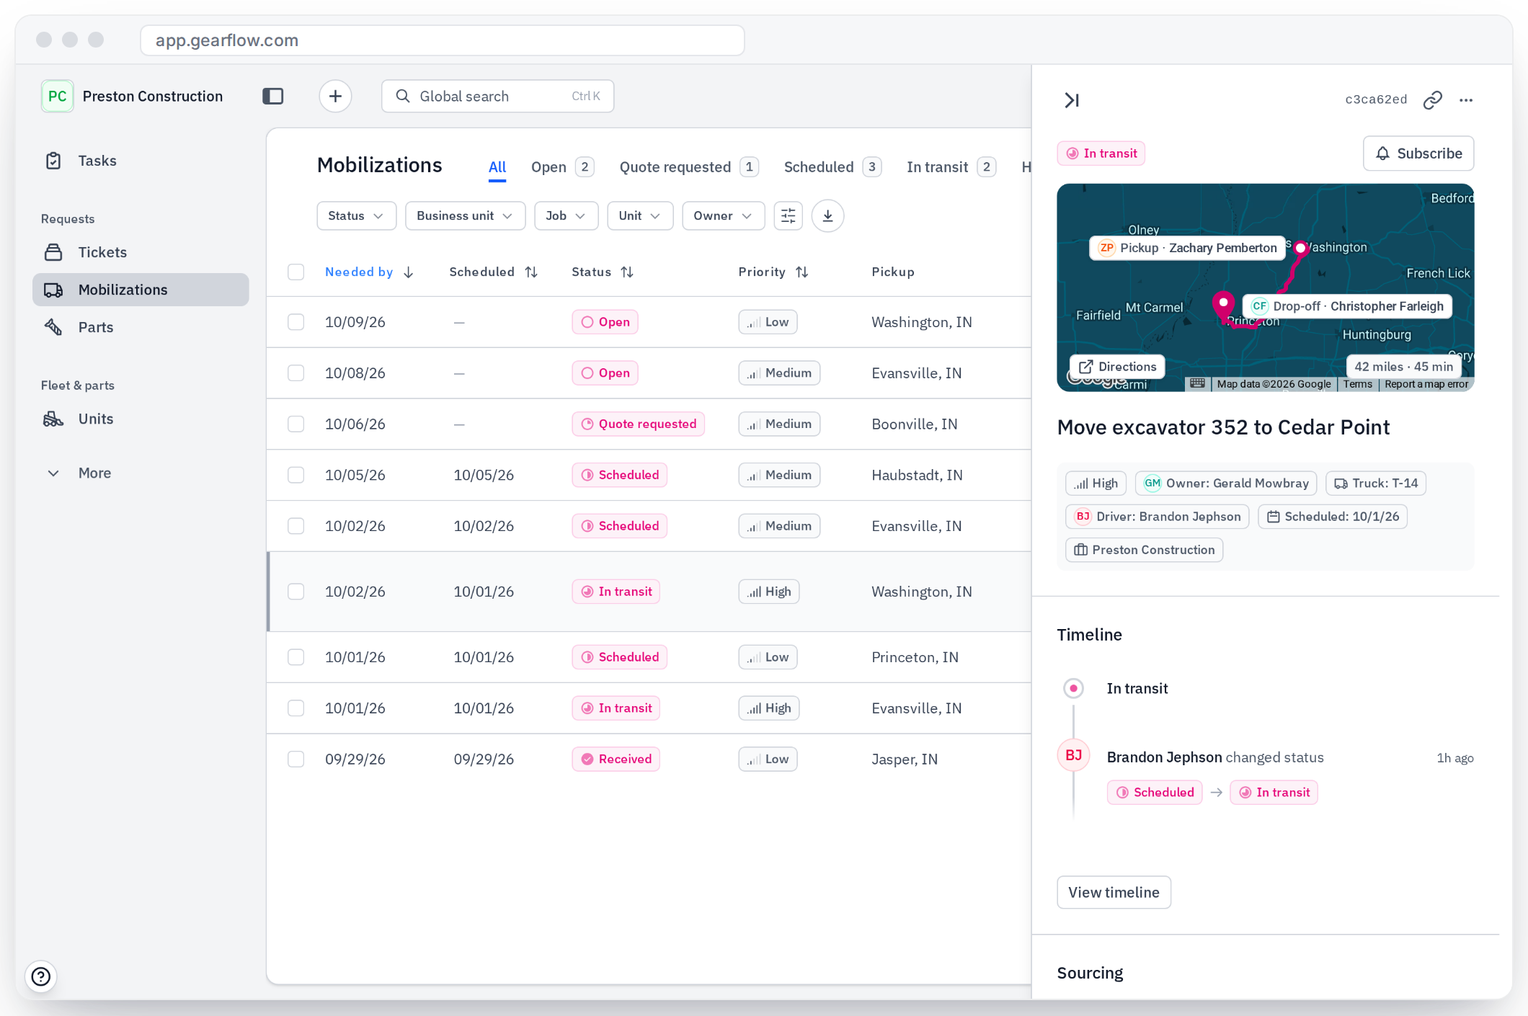This screenshot has height=1016, width=1528.
Task: Click the browser address bar
Action: tap(442, 40)
